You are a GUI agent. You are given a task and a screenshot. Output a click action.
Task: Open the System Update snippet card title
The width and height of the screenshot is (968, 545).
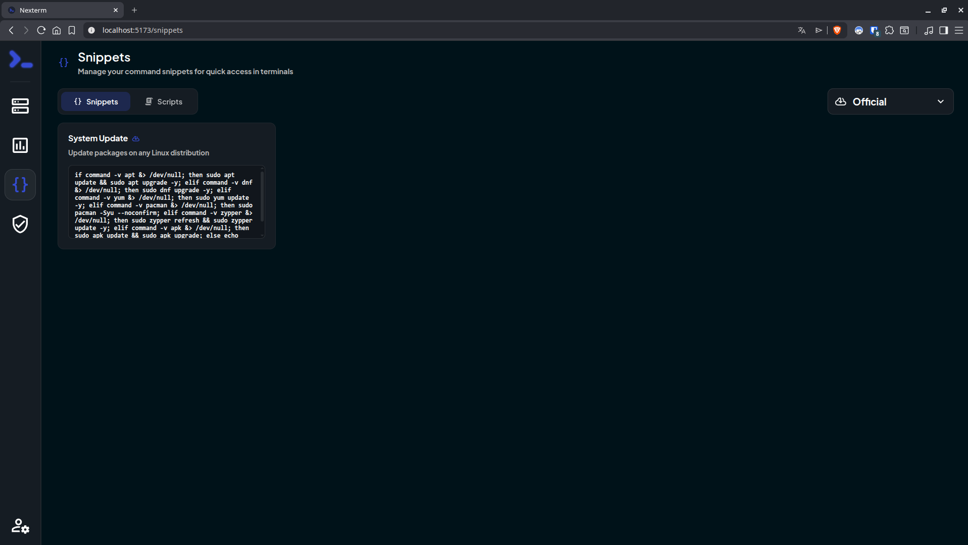click(x=98, y=139)
